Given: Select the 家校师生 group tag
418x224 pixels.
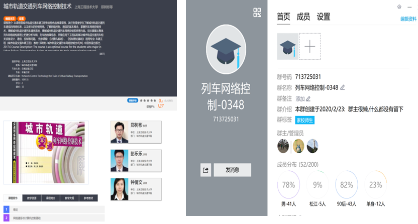Looking at the screenshot, I should 304,120.
